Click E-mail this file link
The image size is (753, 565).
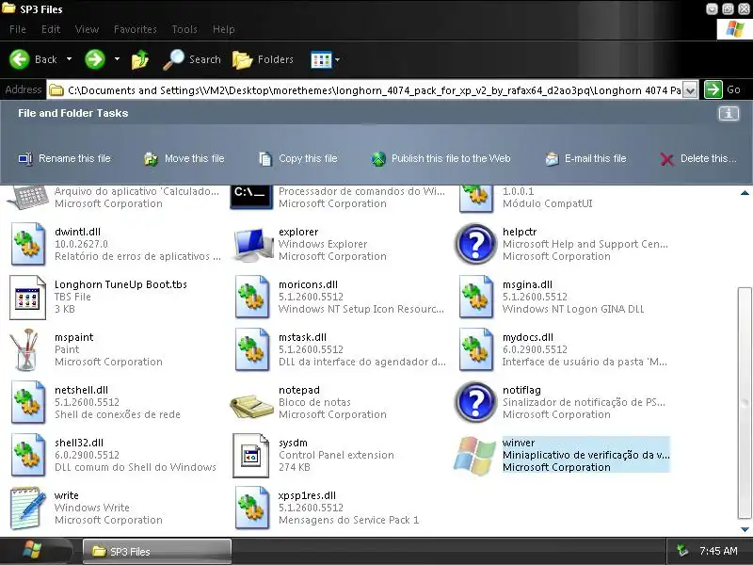point(585,158)
